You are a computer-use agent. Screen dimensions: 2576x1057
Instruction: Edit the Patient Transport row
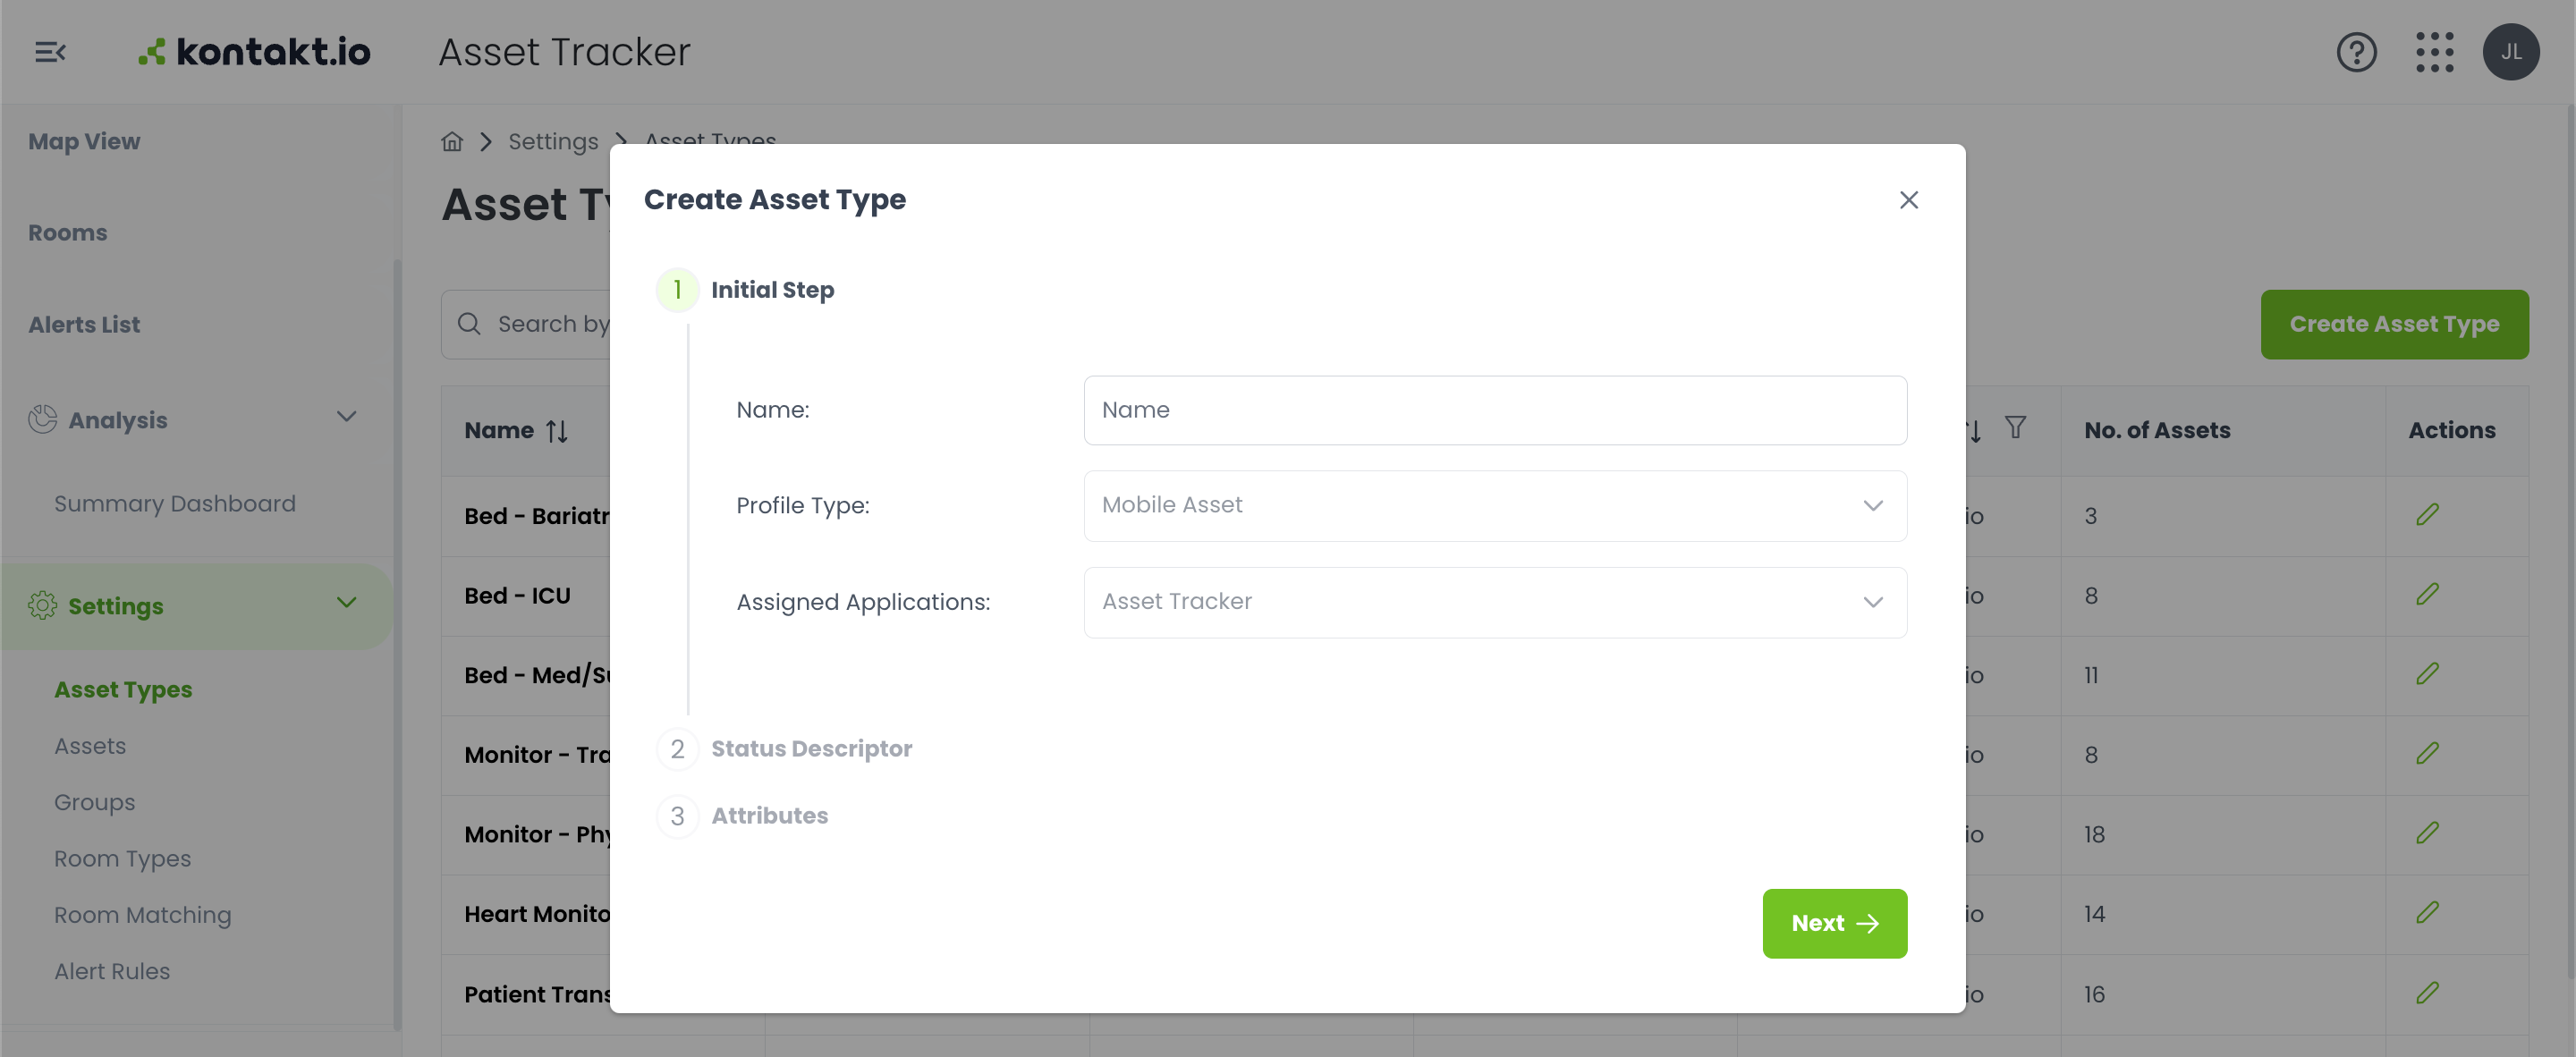point(2427,993)
